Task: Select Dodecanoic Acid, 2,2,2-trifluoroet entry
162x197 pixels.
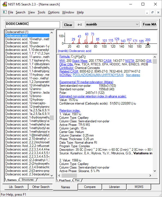Action: [27, 146]
